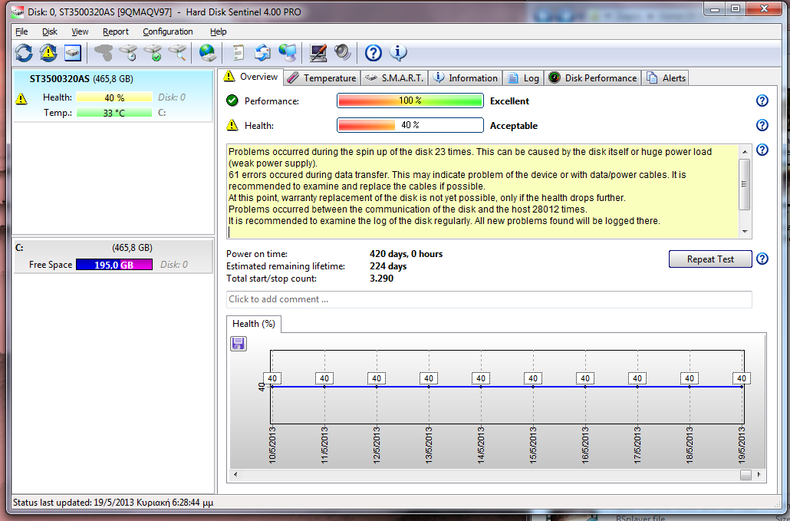Switch to the S.M.A.R.T. tab
Screen dimensions: 790x521
(394, 78)
